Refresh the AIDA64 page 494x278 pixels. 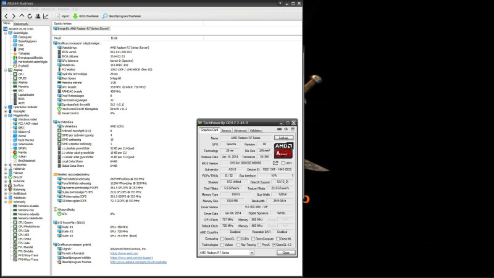point(30,16)
